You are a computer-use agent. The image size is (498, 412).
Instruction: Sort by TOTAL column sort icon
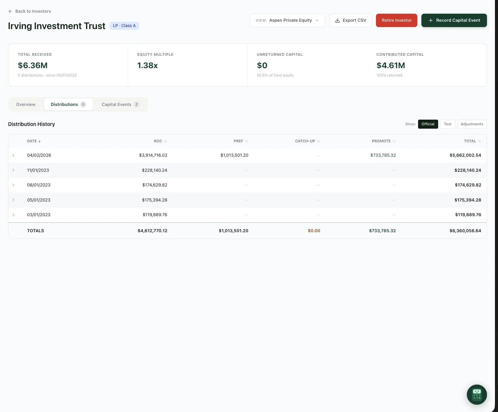point(479,141)
